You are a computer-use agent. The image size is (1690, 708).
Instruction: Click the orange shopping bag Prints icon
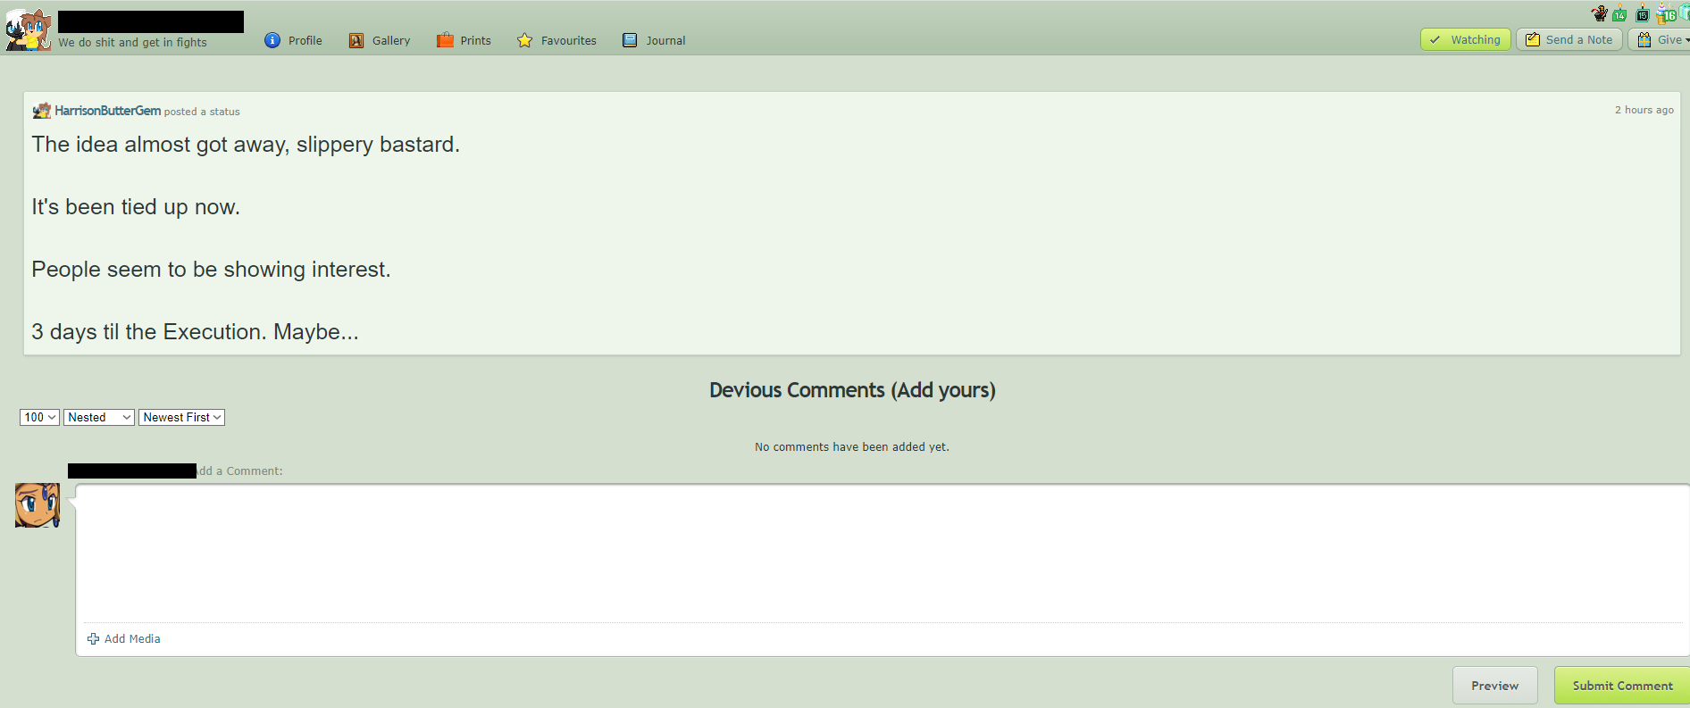[445, 40]
